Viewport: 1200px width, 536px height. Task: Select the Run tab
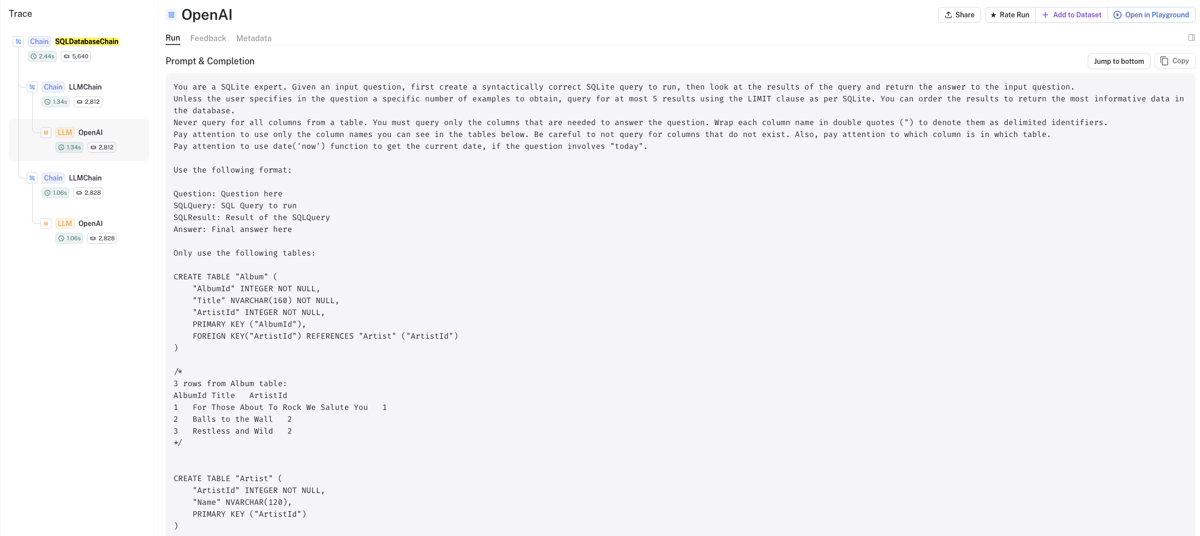point(173,38)
